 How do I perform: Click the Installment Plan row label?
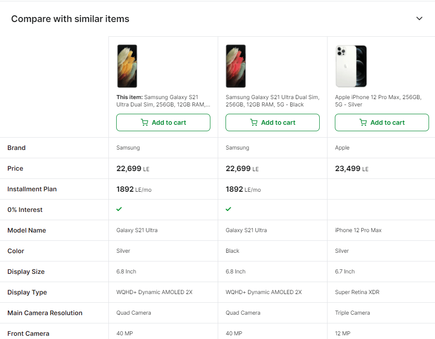click(x=32, y=189)
